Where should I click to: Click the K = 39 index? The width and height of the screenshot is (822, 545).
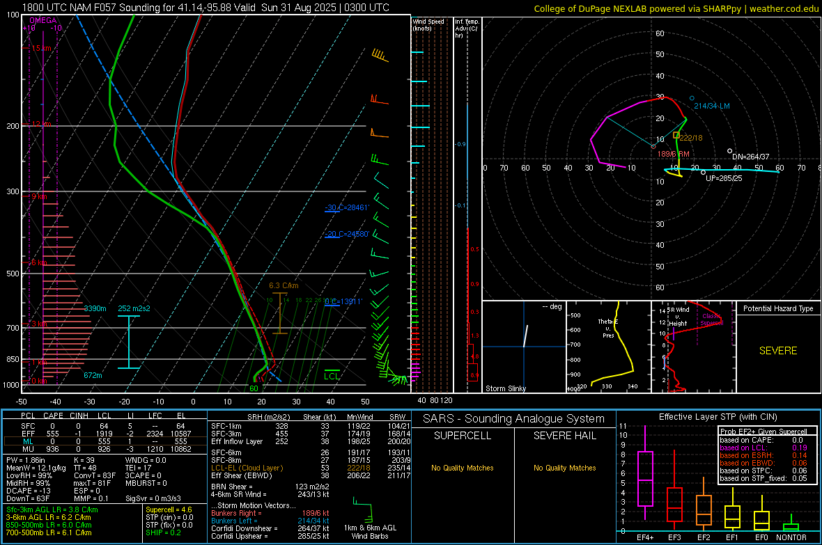[84, 460]
